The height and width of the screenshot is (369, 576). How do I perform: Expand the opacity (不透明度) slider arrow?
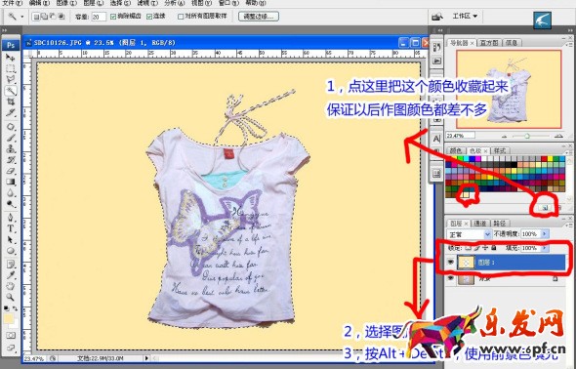545,233
